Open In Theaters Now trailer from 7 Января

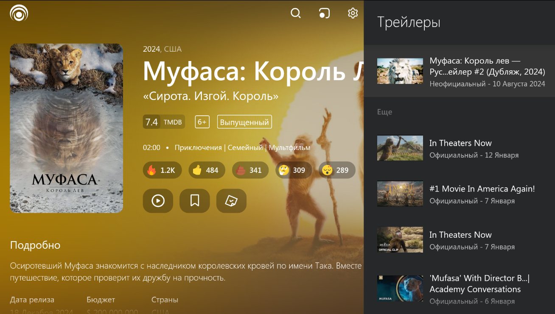tap(459, 240)
